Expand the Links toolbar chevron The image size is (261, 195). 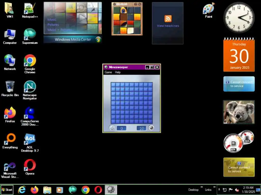214,187
